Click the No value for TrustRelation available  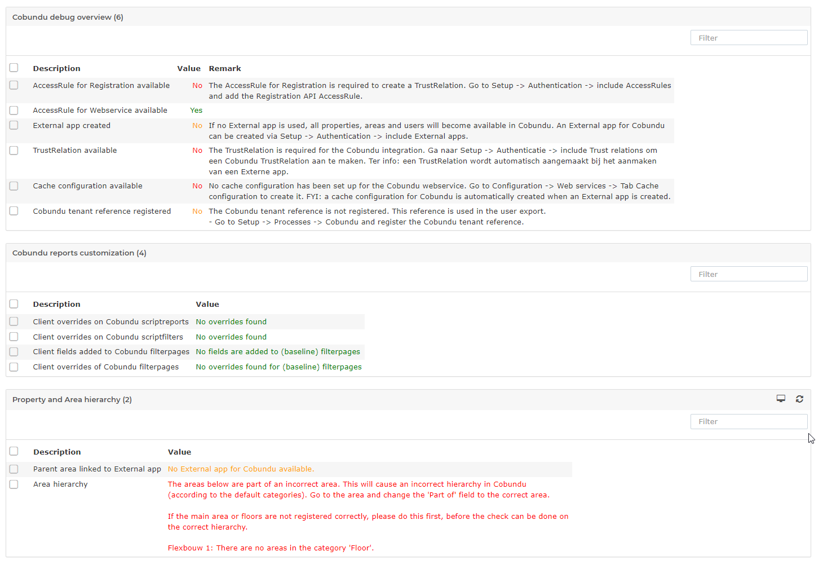(197, 150)
